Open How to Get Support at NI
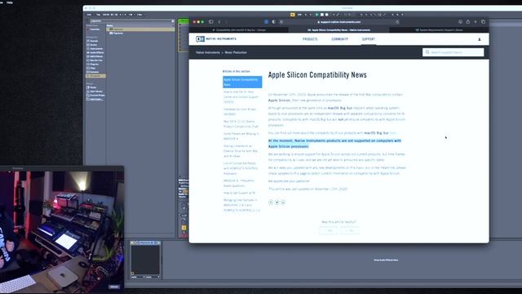Screen dimensions: 522x294 coord(239,193)
